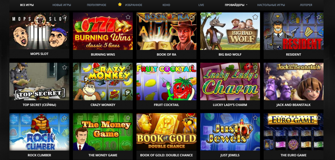This screenshot has width=335, height=160.
Task: Toggle favorite star on Just Jewels
Action: click(x=255, y=118)
